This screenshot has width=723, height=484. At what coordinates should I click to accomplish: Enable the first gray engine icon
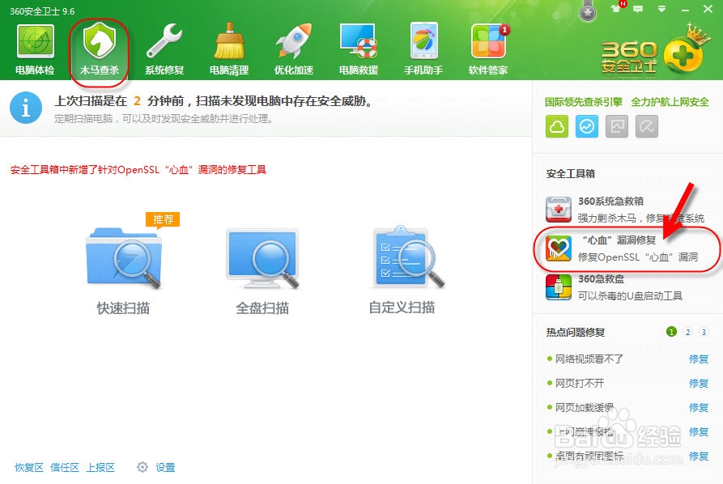click(x=617, y=126)
